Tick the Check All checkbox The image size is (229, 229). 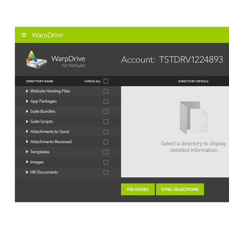tap(106, 81)
